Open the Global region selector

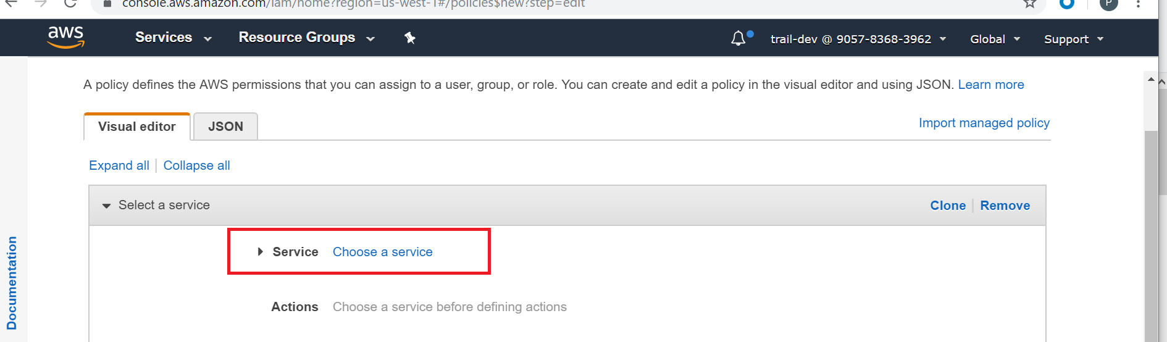(994, 40)
